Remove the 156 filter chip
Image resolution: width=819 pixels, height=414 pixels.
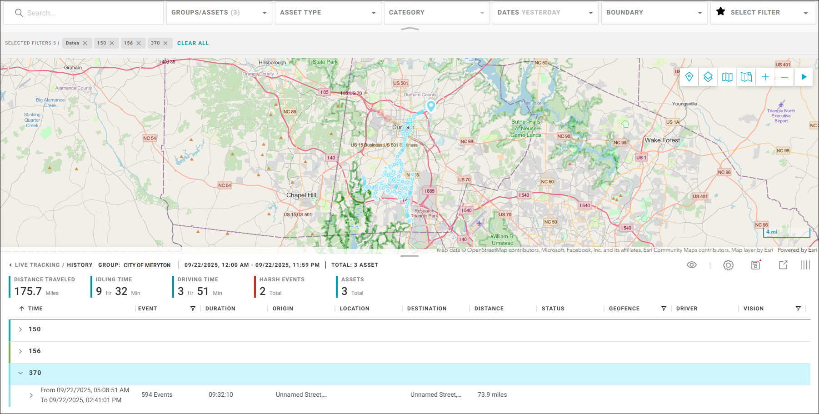(x=139, y=43)
